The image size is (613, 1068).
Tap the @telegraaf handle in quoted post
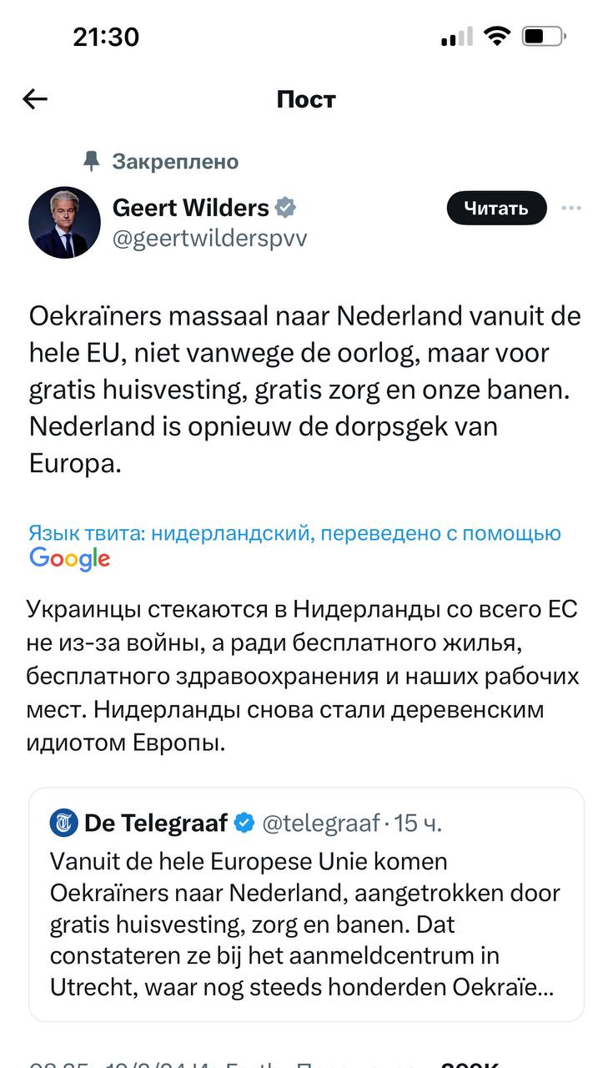pos(321,824)
